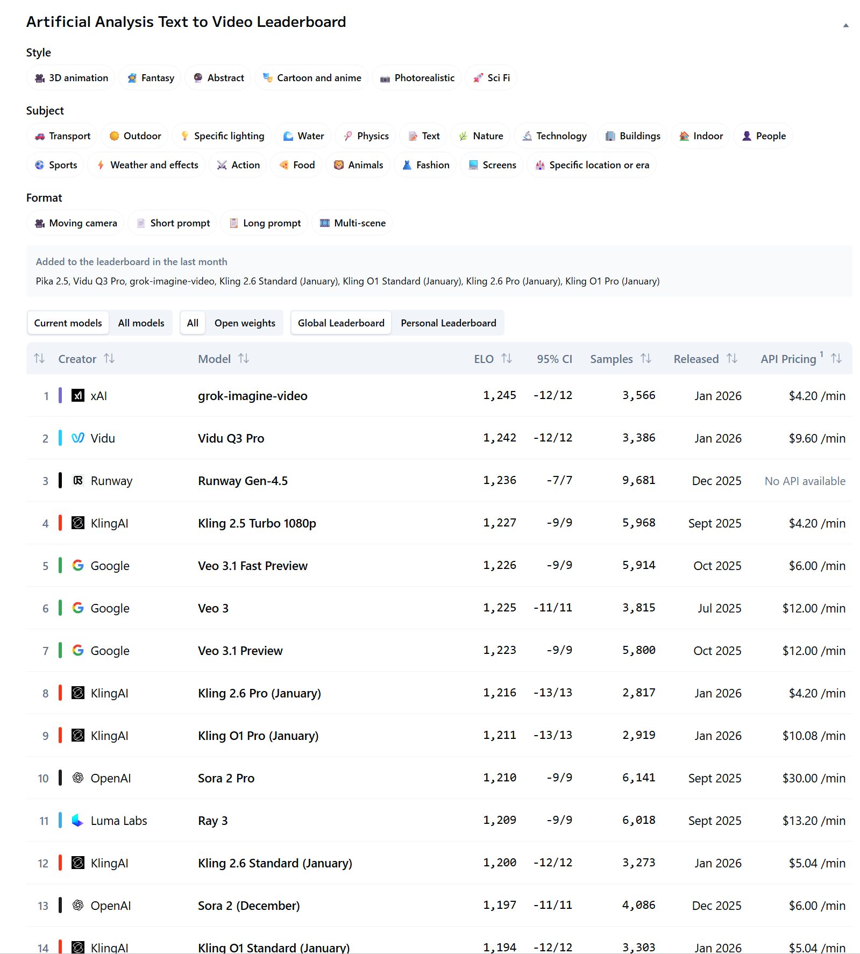Select the Food subject chip
This screenshot has height=954, width=860.
pos(296,165)
